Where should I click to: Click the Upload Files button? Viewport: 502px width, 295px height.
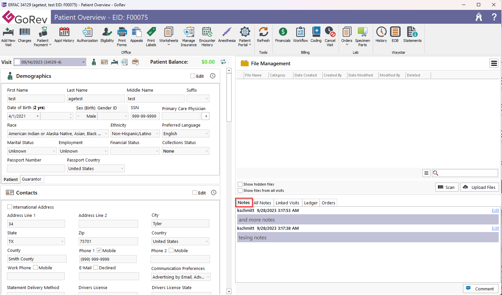480,187
